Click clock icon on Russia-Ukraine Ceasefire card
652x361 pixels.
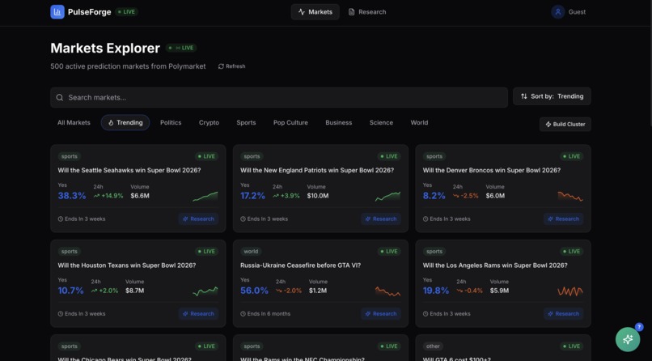(243, 313)
